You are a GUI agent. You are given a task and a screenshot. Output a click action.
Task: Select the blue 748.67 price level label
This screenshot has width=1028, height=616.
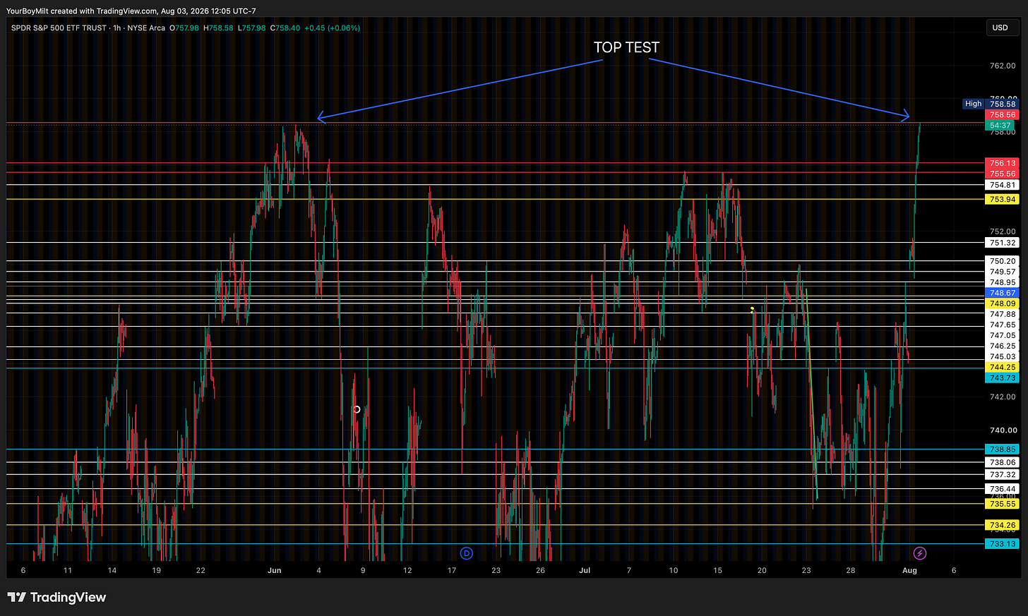click(x=1003, y=293)
